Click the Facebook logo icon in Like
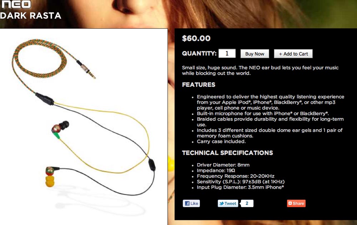The image size is (357, 225). coord(187,203)
